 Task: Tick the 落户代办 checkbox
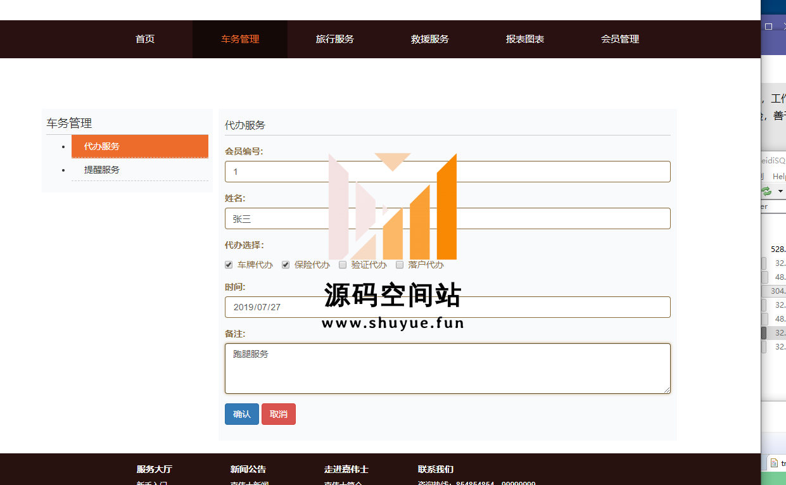pos(400,265)
